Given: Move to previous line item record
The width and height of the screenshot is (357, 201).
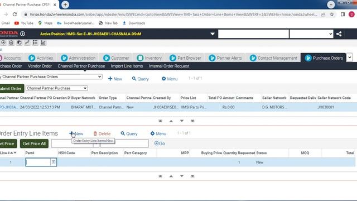Looking at the screenshot, I should [x=171, y=176].
